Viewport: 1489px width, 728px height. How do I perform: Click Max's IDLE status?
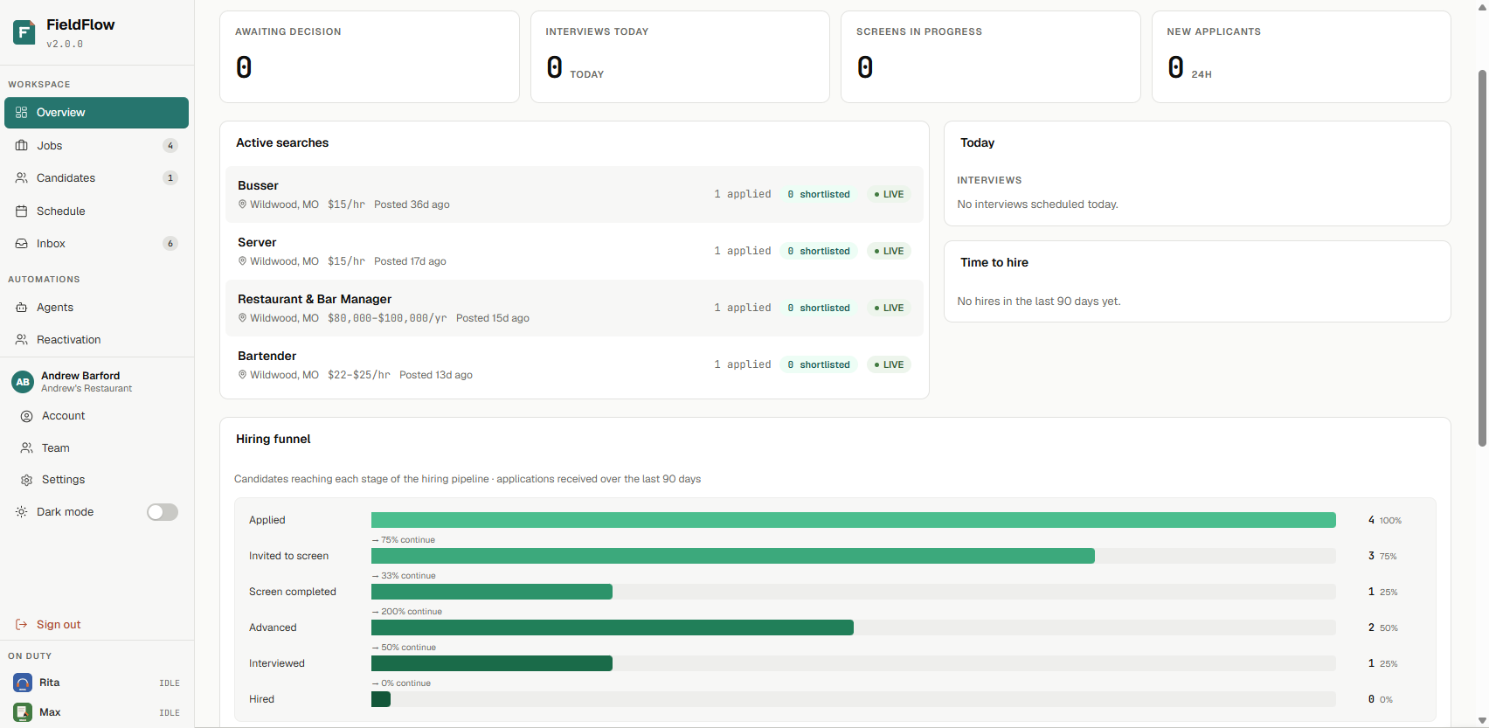point(170,713)
